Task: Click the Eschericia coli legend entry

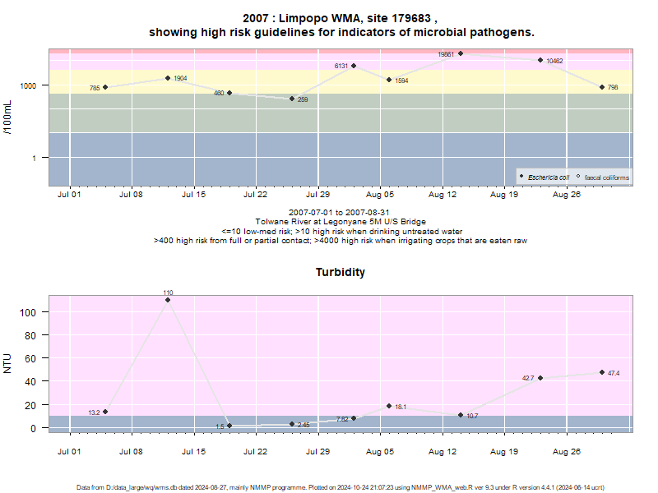Action: pos(544,177)
